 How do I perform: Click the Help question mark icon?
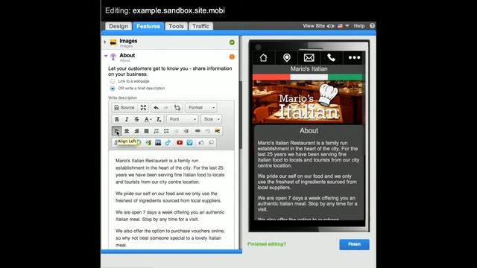pos(372,26)
